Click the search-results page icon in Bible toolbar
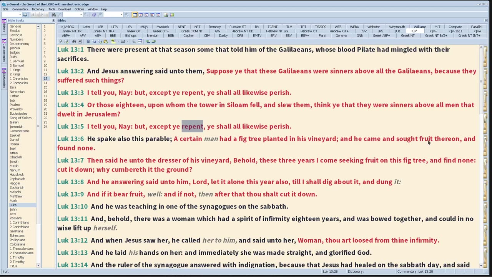 pos(80,41)
